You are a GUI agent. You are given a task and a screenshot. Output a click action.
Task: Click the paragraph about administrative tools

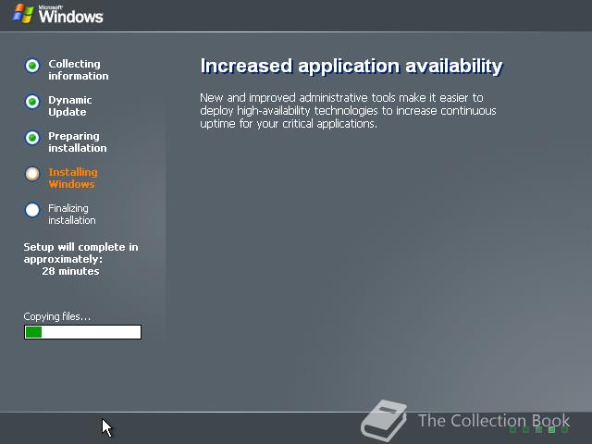pos(348,111)
